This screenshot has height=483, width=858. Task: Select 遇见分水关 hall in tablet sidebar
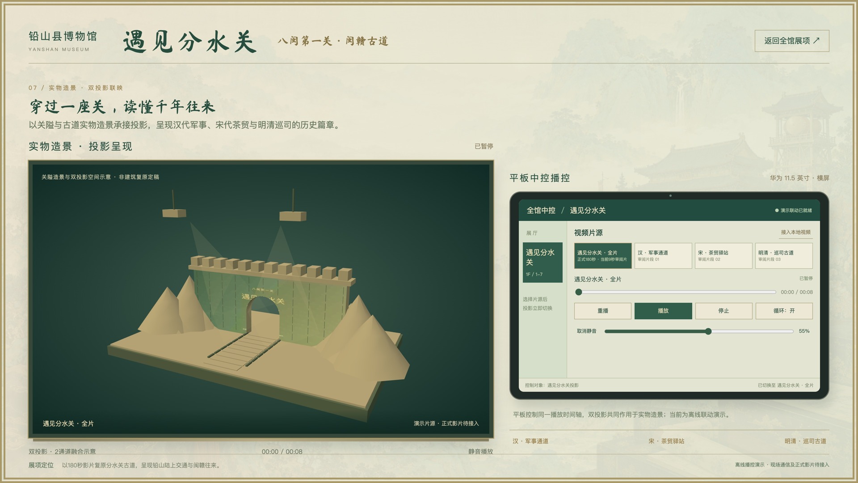coord(543,263)
